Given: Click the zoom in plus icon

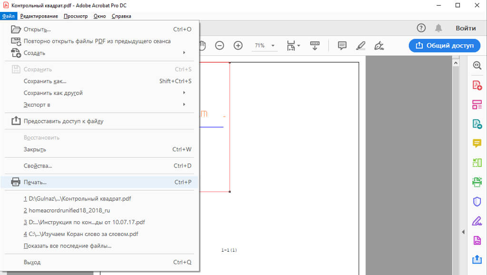Looking at the screenshot, I should tap(238, 46).
